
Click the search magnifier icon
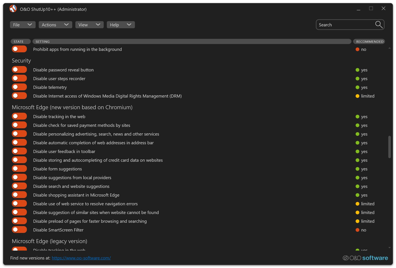[x=379, y=24]
